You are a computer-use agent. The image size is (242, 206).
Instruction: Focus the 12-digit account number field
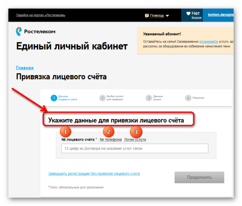(x=135, y=148)
